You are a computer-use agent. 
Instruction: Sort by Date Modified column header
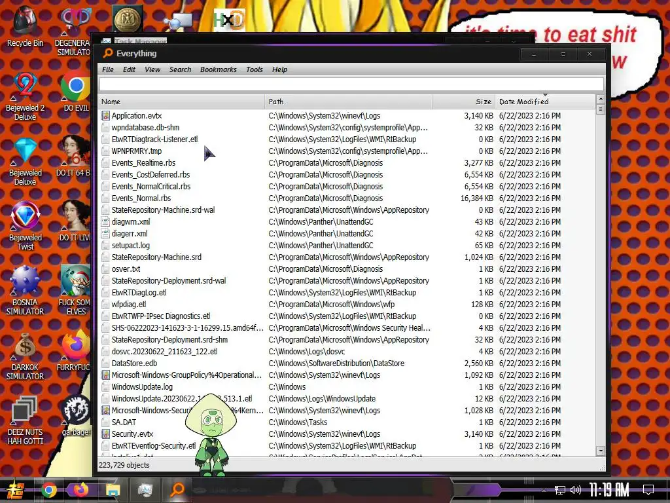click(x=545, y=102)
